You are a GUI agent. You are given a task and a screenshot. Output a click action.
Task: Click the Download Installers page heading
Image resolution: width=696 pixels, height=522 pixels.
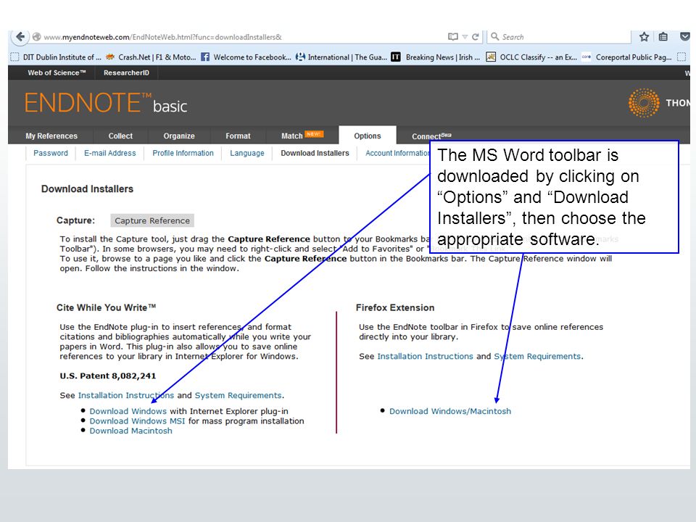pyautogui.click(x=87, y=188)
